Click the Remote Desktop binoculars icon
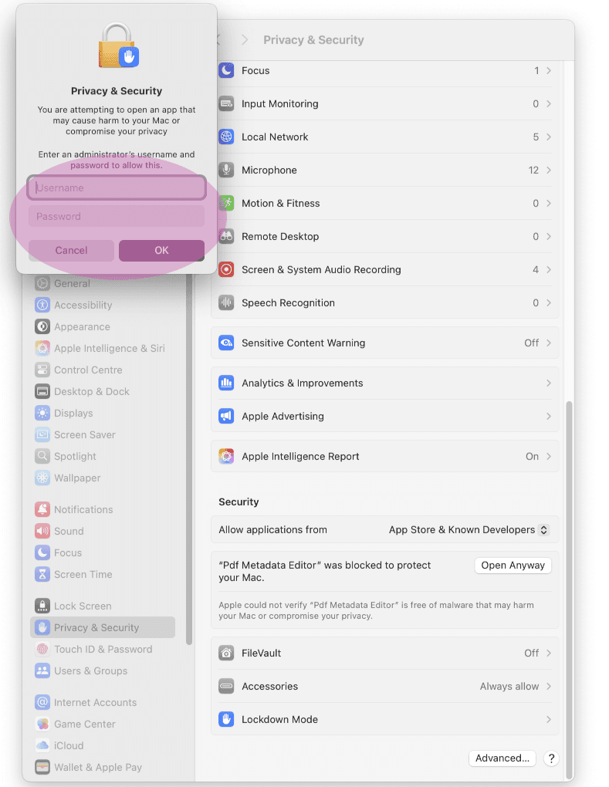The width and height of the screenshot is (609, 787). [226, 237]
